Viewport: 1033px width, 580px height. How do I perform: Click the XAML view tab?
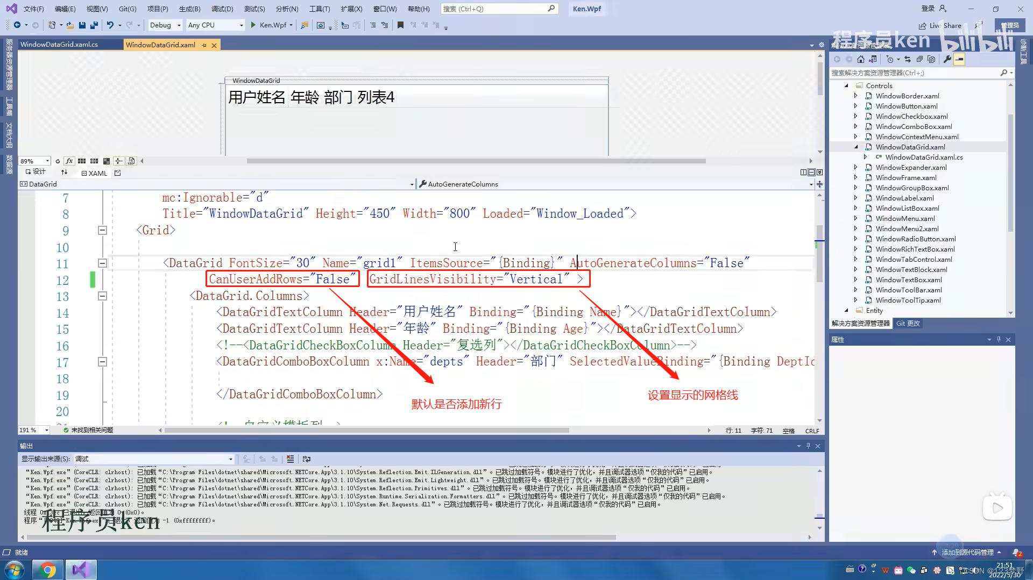tap(94, 173)
